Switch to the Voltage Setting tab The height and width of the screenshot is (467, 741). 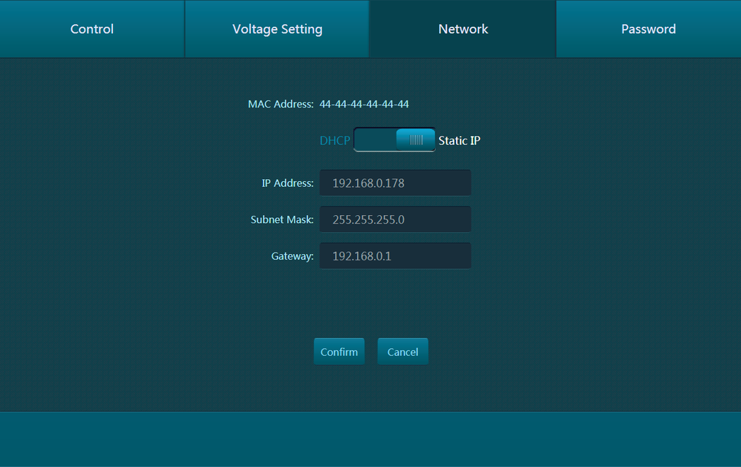(x=277, y=29)
